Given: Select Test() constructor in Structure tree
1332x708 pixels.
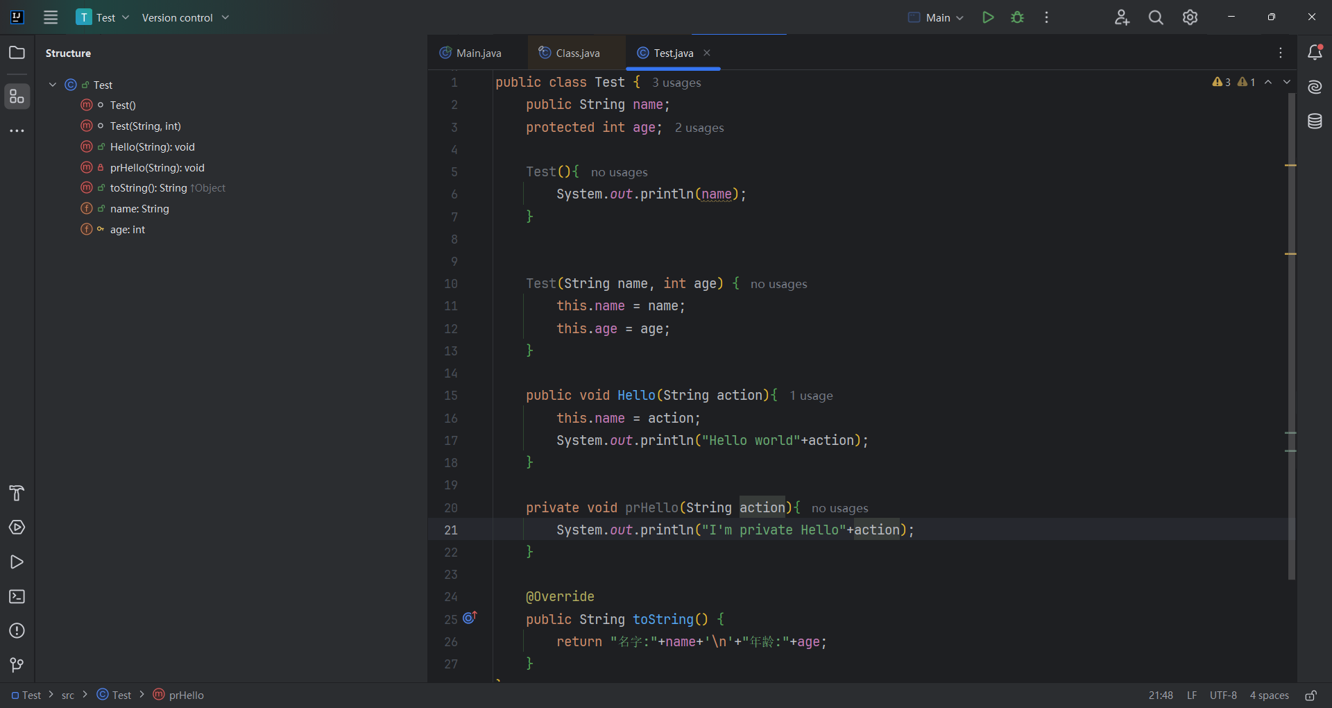Looking at the screenshot, I should [123, 106].
